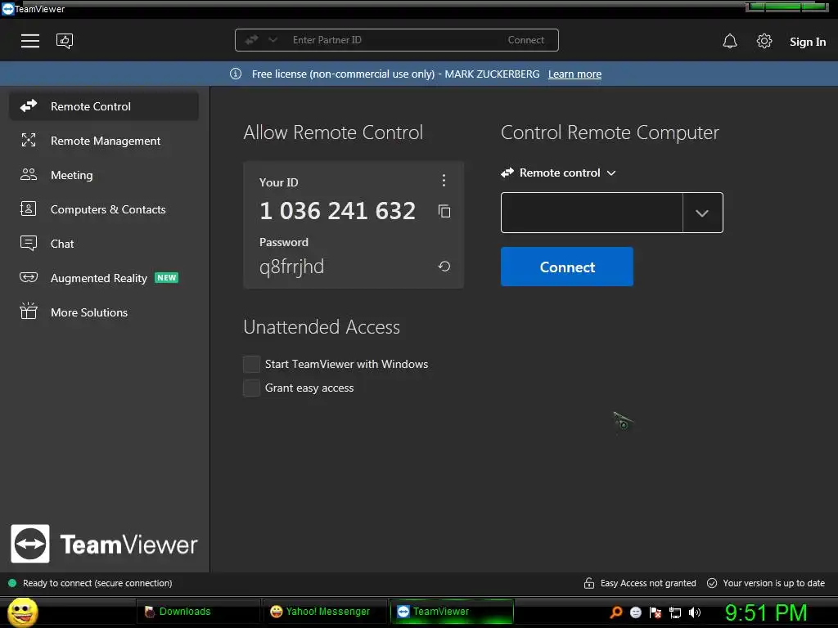Open the Chat section

(x=104, y=244)
